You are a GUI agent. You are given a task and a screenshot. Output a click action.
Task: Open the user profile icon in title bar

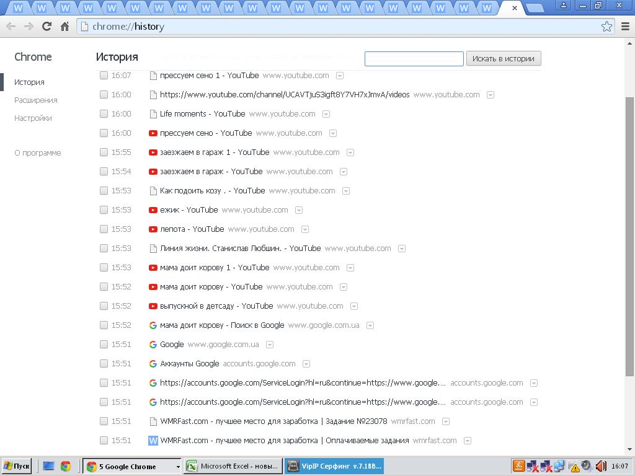point(563,6)
